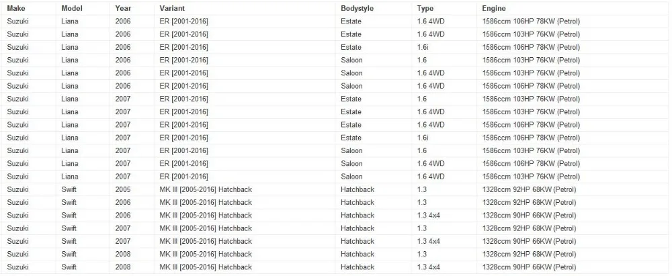This screenshot has height=276, width=672.
Task: Click the Type column header
Action: [x=425, y=8]
